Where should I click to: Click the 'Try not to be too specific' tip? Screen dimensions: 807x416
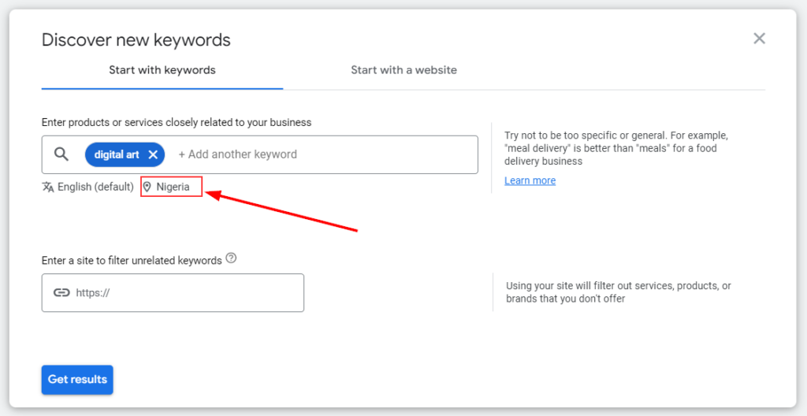tap(616, 148)
